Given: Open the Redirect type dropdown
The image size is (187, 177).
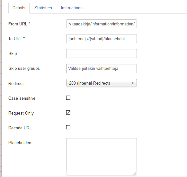Looking at the screenshot, I should 102,83.
